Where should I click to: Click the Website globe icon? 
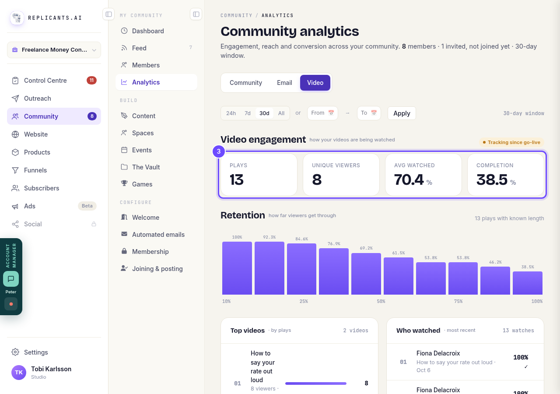(x=15, y=134)
